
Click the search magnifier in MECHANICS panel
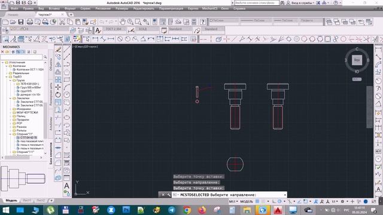(45, 57)
